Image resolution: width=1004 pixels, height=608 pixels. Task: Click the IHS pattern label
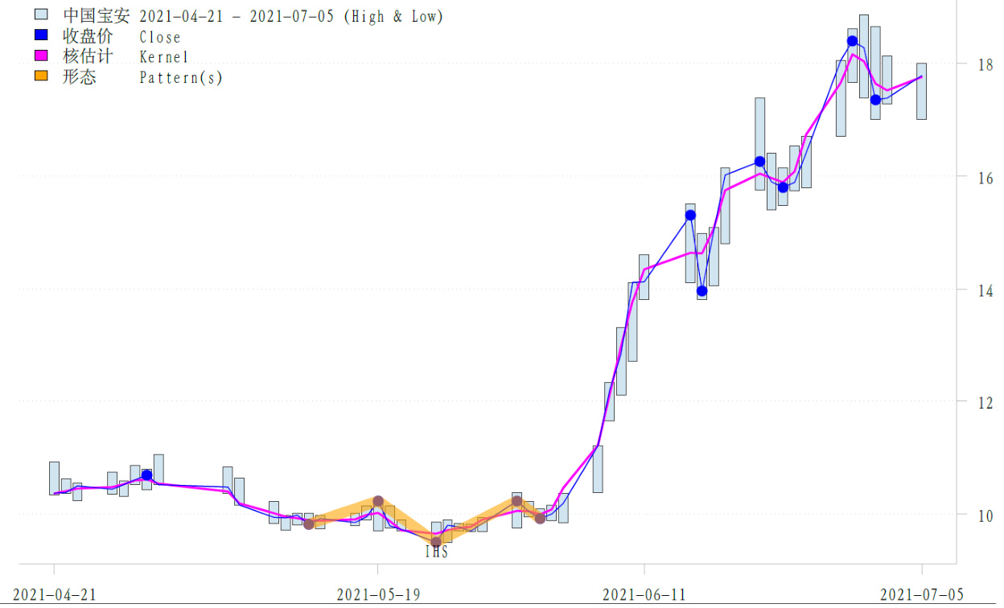tap(436, 553)
